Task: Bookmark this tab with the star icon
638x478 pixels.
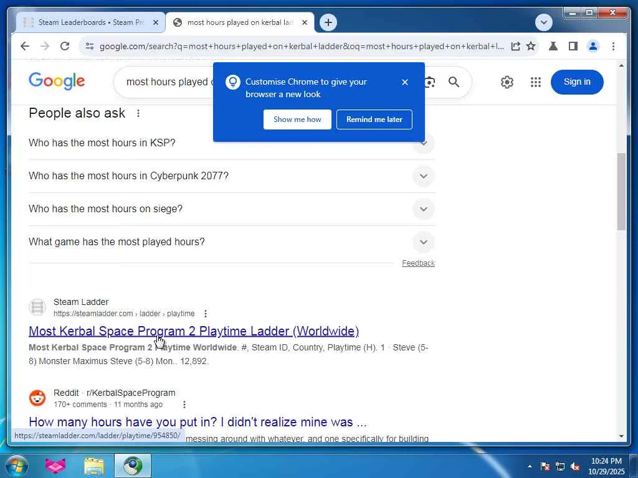Action: point(531,46)
